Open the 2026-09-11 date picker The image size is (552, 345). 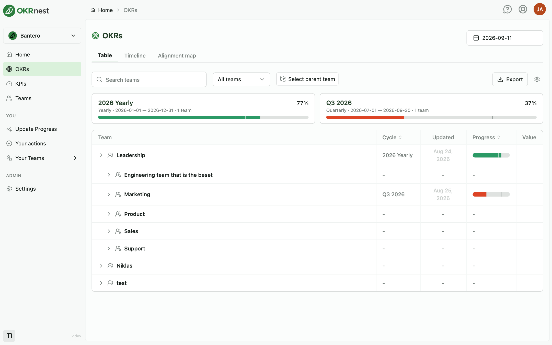pyautogui.click(x=505, y=38)
